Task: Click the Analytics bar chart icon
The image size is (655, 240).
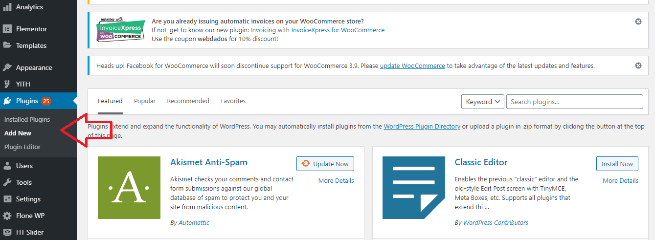Action: pos(7,7)
